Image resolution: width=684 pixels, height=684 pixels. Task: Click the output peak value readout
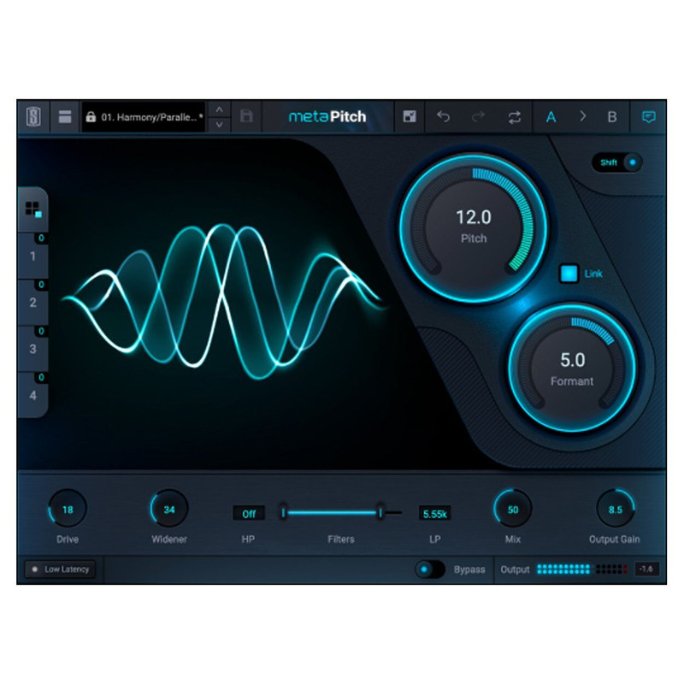click(x=646, y=569)
